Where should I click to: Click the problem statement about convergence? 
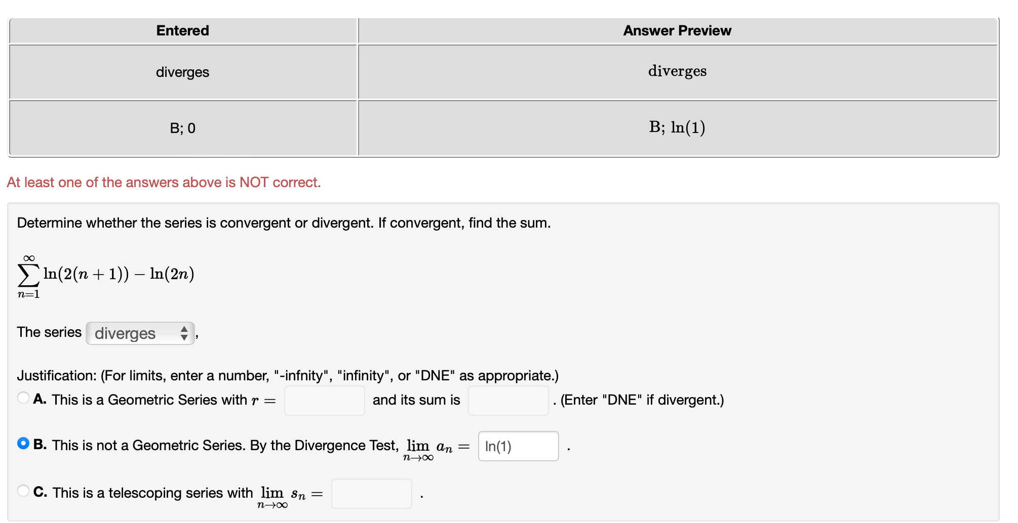(284, 223)
